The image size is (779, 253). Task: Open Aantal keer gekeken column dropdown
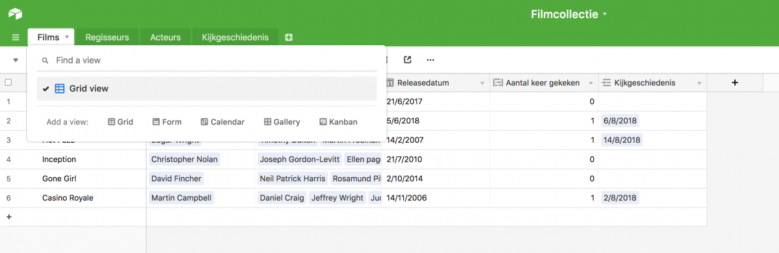coord(591,83)
